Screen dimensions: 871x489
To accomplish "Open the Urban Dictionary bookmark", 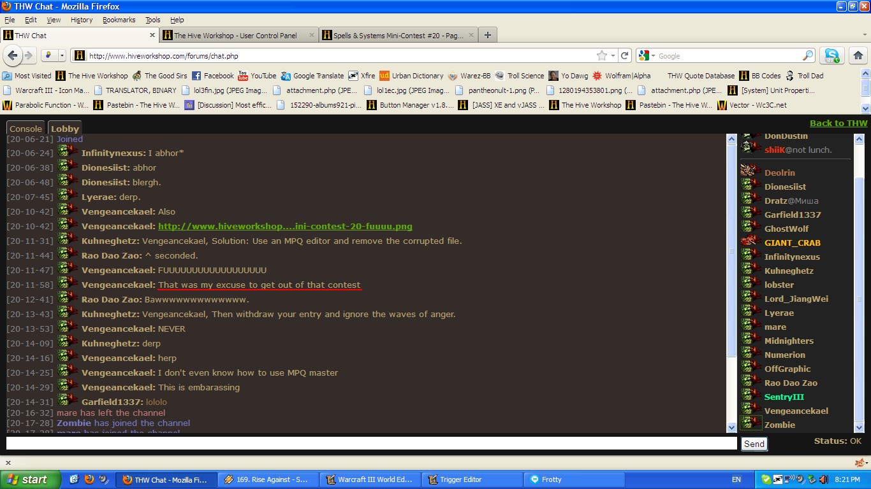I will click(411, 76).
